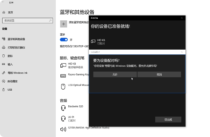Viewport: 210px width, 137px height.
Task: Open the Home page icon
Action: pyautogui.click(x=4, y=12)
